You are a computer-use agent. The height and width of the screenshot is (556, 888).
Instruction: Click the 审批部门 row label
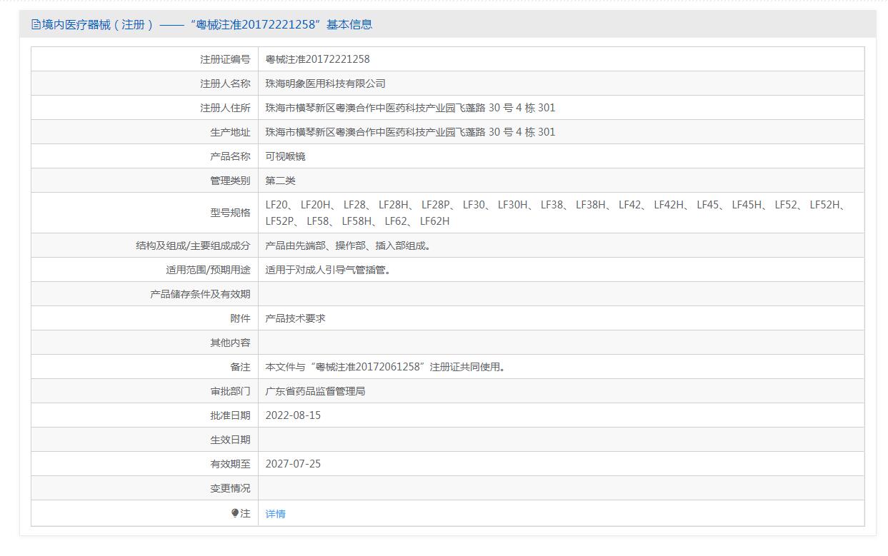pyautogui.click(x=230, y=391)
